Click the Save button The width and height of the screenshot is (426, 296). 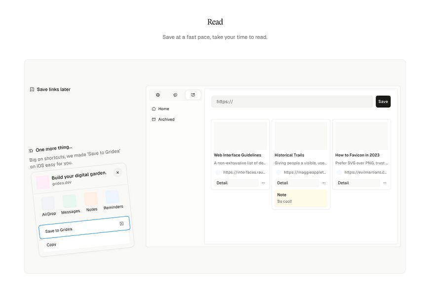pyautogui.click(x=383, y=102)
